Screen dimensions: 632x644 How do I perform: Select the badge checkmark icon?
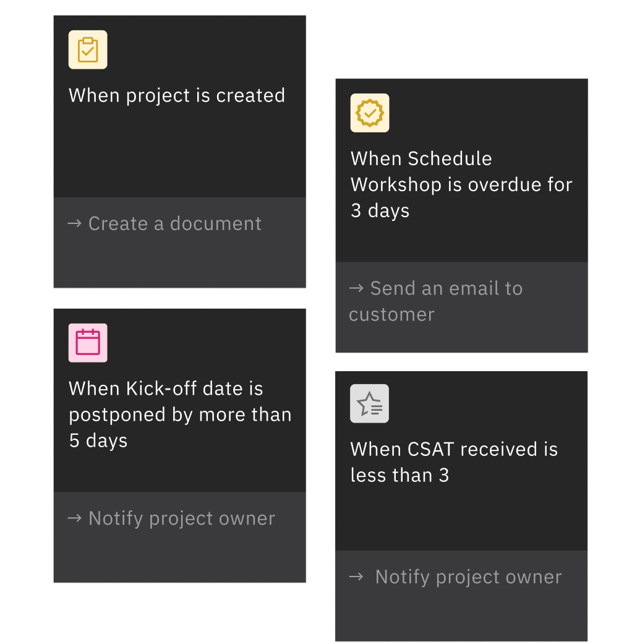tap(370, 113)
